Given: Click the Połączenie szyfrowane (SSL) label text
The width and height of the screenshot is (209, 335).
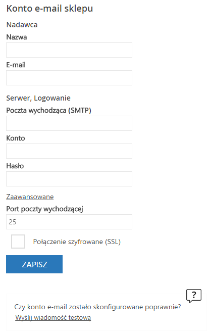Looking at the screenshot, I should [x=77, y=242].
